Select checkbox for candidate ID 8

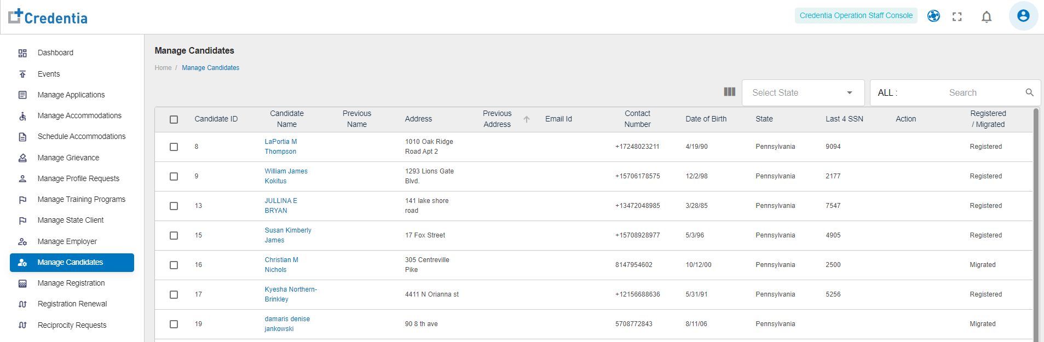174,147
